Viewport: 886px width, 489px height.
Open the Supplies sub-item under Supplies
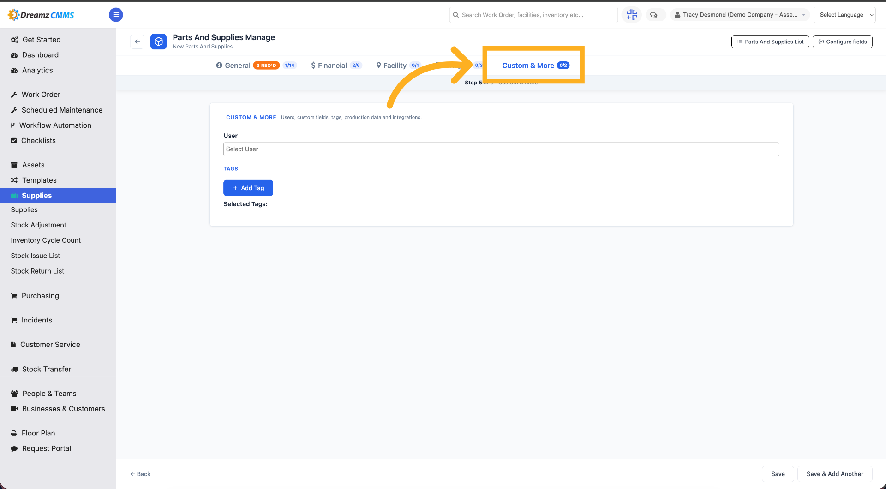click(24, 210)
